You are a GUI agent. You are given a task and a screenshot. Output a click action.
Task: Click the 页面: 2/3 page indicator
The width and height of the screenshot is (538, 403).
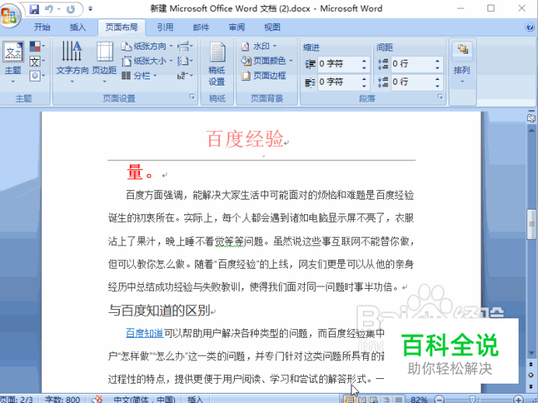pyautogui.click(x=16, y=400)
